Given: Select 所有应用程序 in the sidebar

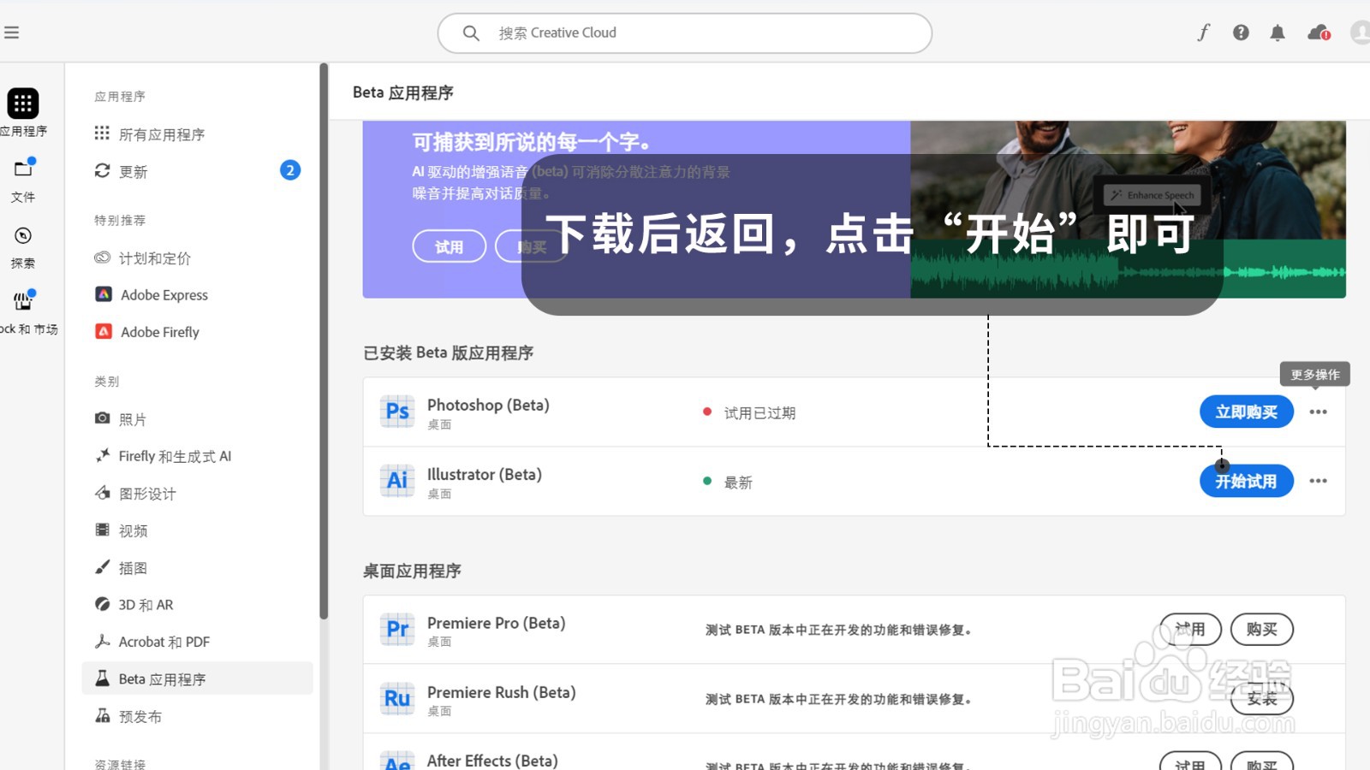Looking at the screenshot, I should pos(162,134).
